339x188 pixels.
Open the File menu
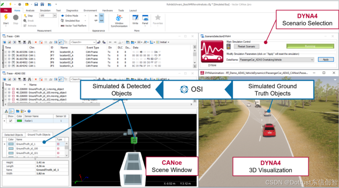click(6, 10)
